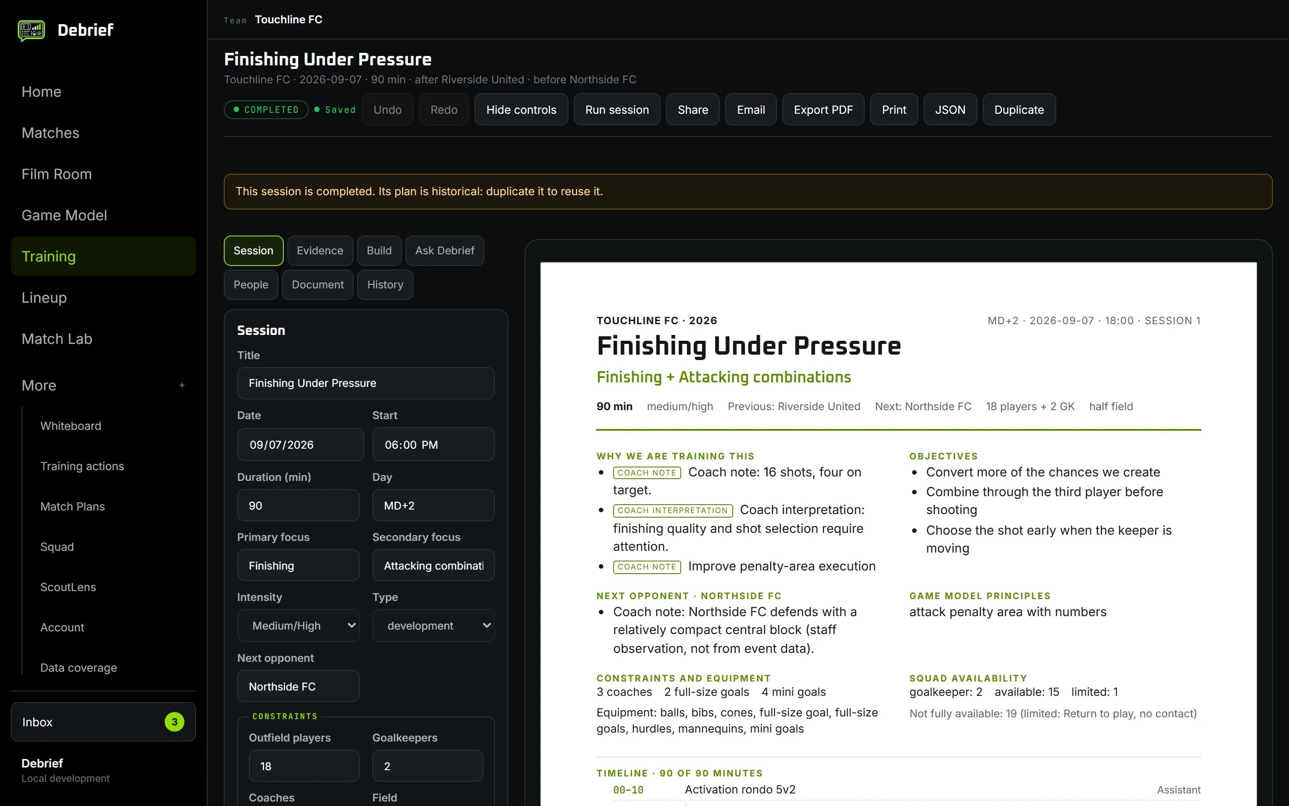Open the Inbox with 3 badge
The height and width of the screenshot is (806, 1289).
tap(103, 722)
